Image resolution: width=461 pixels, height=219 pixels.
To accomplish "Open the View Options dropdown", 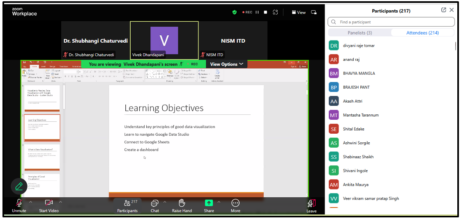I will [x=227, y=64].
